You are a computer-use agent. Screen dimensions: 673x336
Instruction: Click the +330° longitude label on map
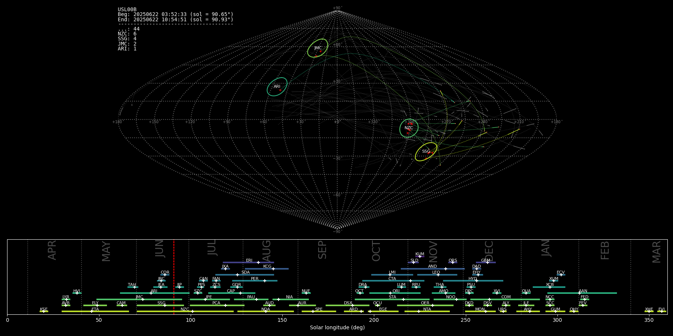point(373,122)
